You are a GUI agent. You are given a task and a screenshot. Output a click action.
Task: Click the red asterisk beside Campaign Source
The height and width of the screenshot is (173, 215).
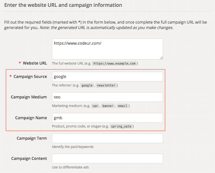(x=11, y=76)
